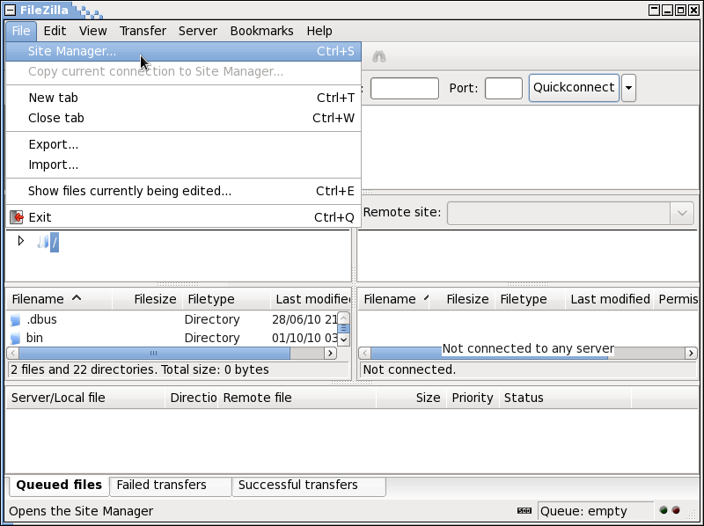704x526 pixels.
Task: Click the Exit icon beside Exit entry
Action: point(17,217)
